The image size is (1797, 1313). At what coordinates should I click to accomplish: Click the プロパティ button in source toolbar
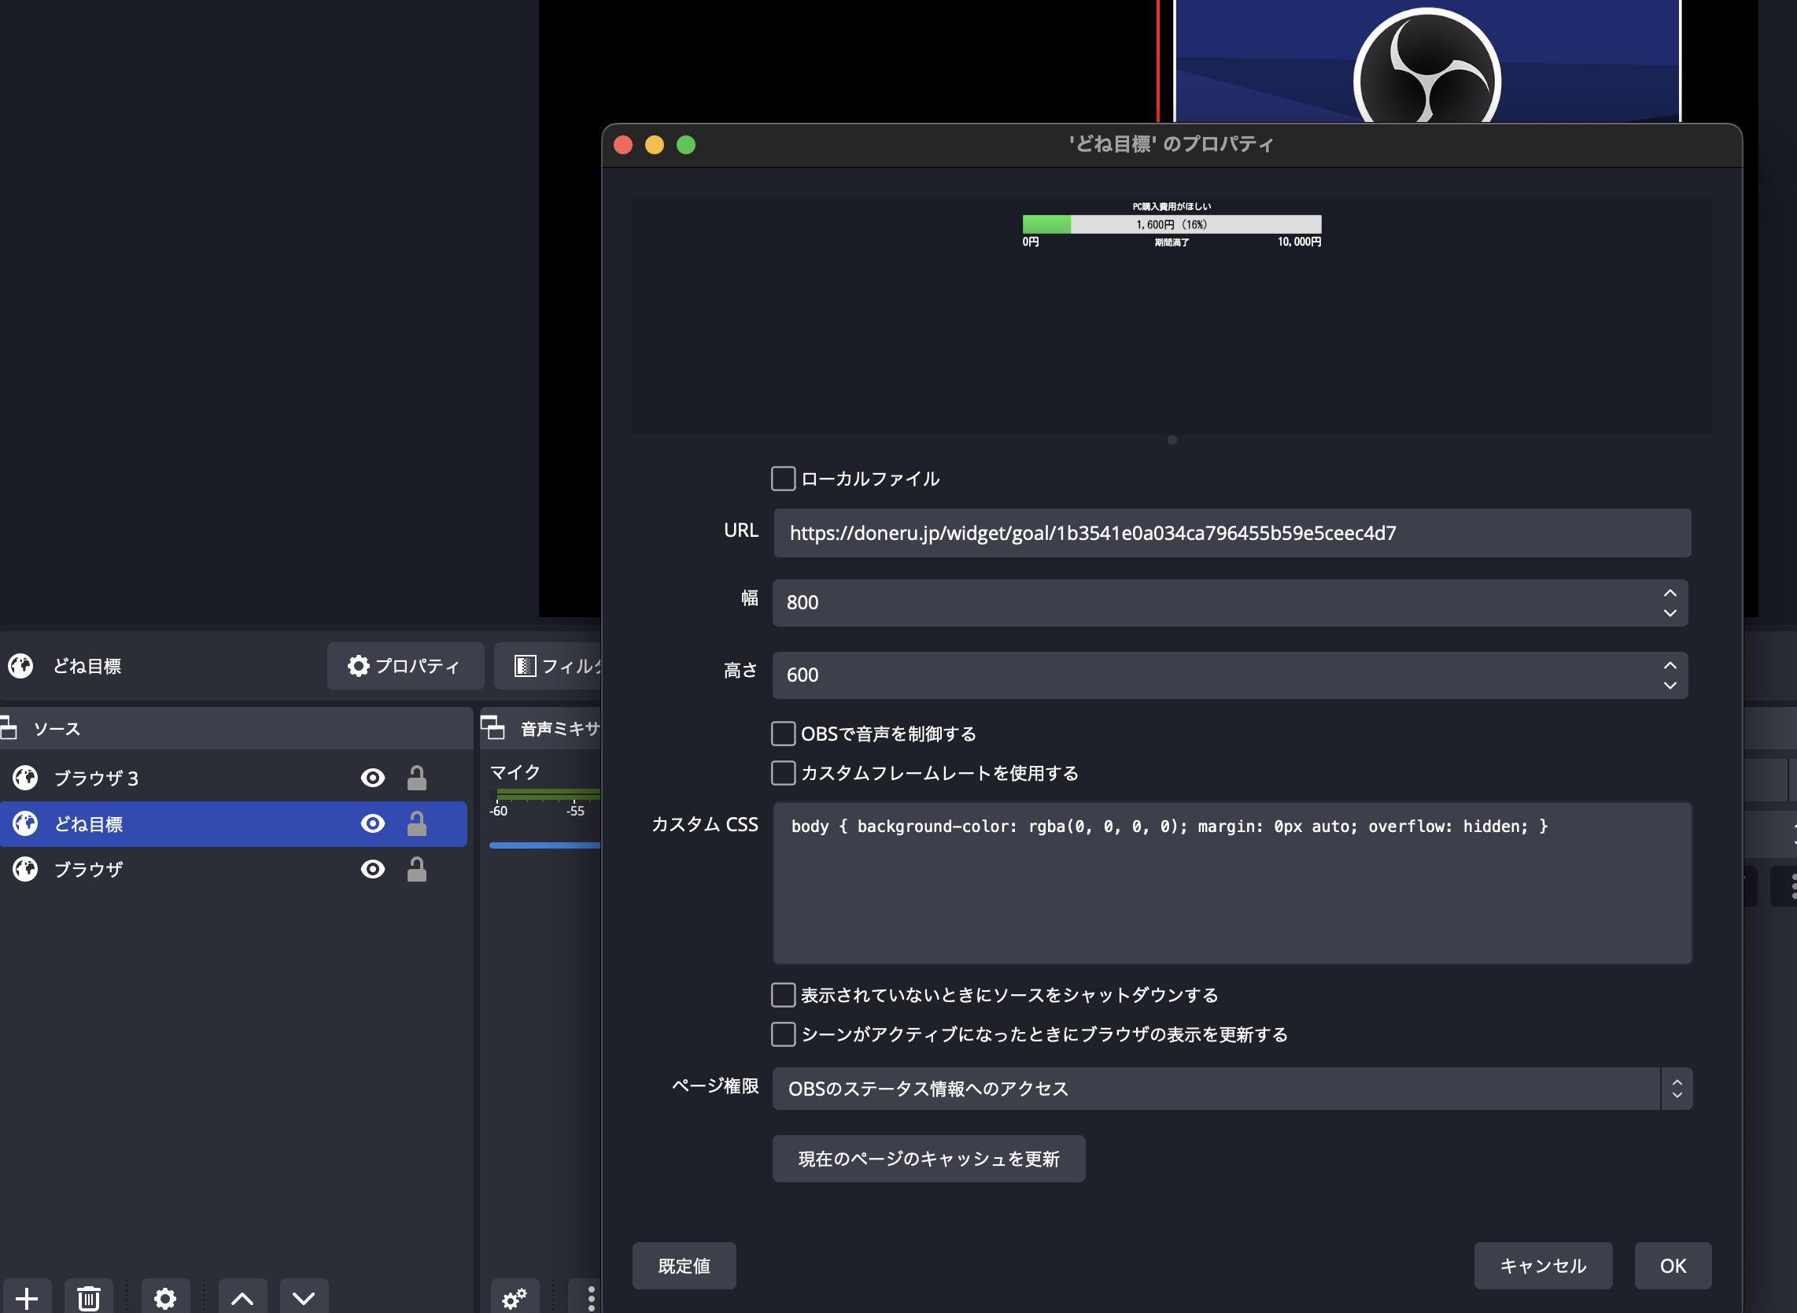[405, 666]
